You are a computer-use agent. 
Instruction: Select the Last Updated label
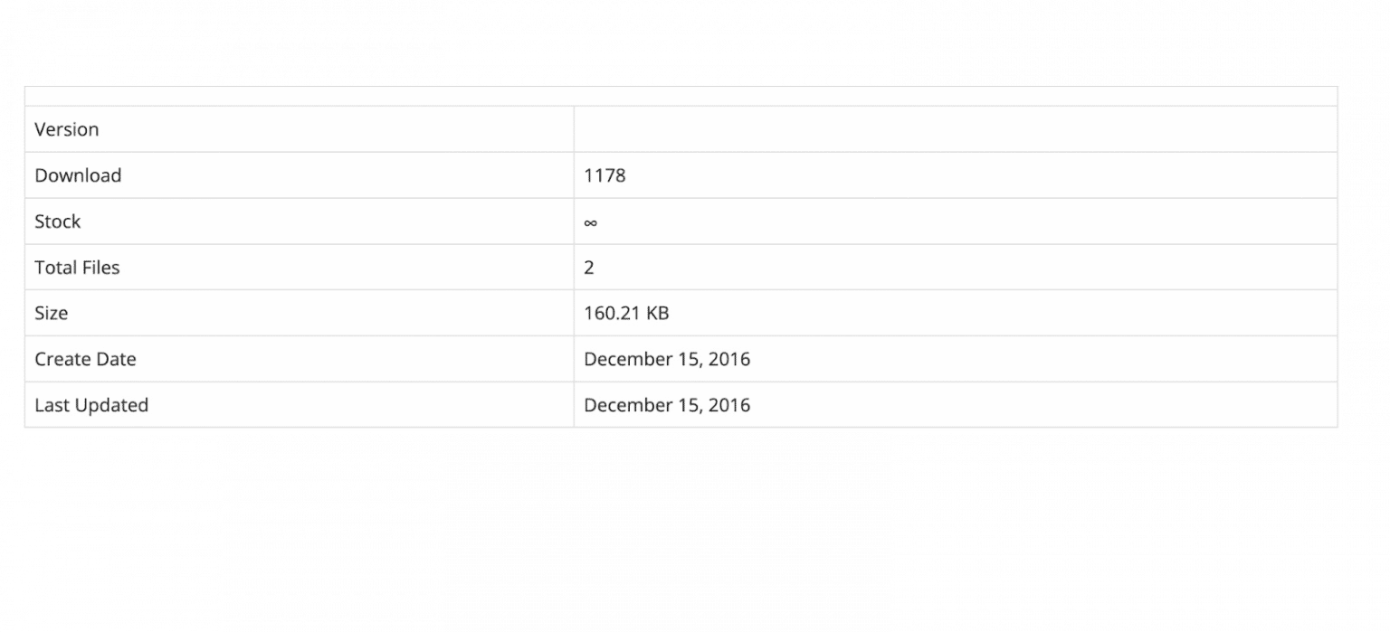pos(91,406)
